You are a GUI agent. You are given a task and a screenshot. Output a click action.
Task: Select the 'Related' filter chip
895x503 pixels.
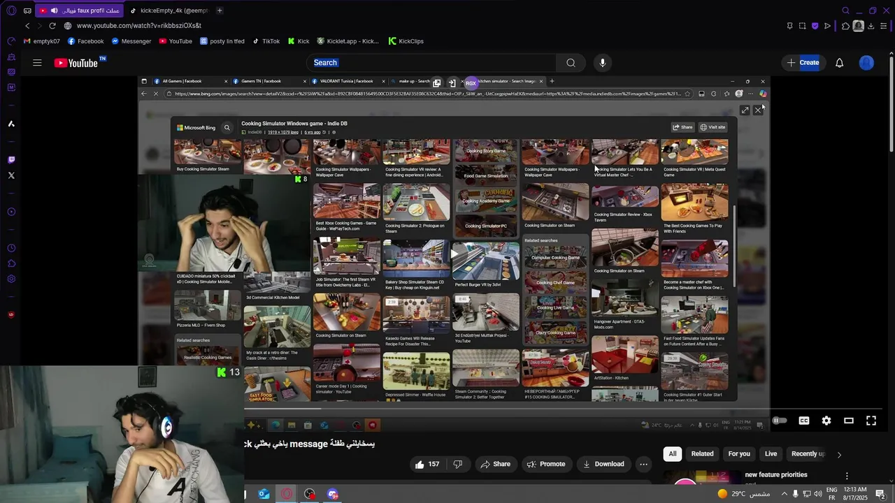tap(702, 454)
